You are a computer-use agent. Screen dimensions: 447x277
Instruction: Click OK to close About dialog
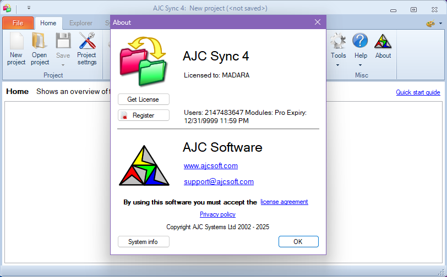click(298, 242)
